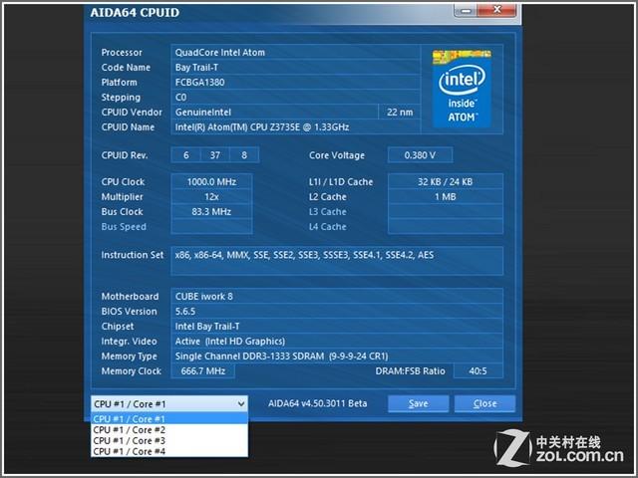Click L1 cache value 32 KB / 24 KB
Screen dimensions: 638x478
pyautogui.click(x=446, y=182)
